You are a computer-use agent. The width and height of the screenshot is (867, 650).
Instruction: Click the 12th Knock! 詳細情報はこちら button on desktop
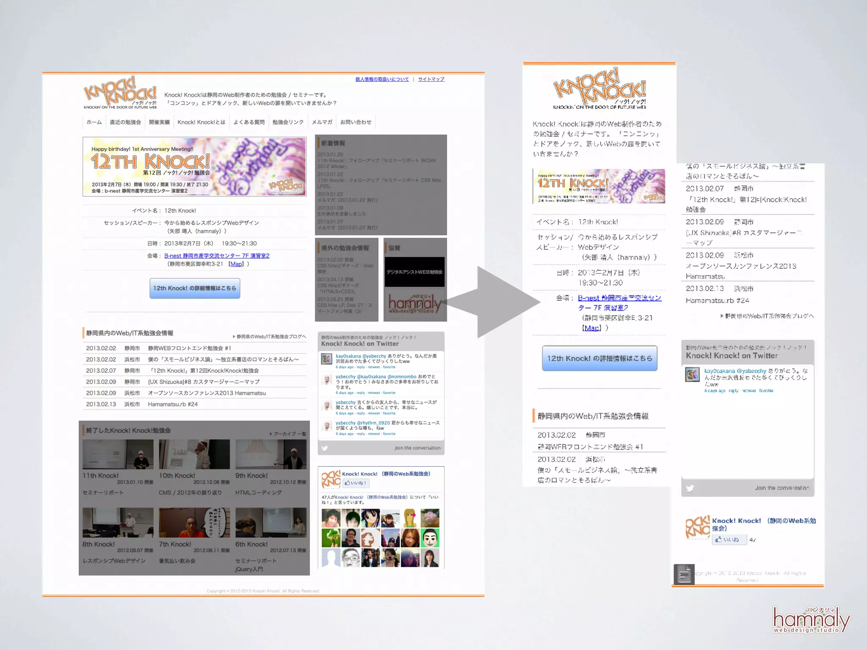[195, 288]
